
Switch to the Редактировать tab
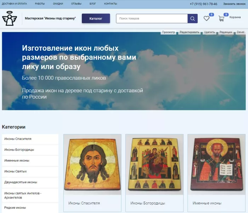click(x=190, y=32)
